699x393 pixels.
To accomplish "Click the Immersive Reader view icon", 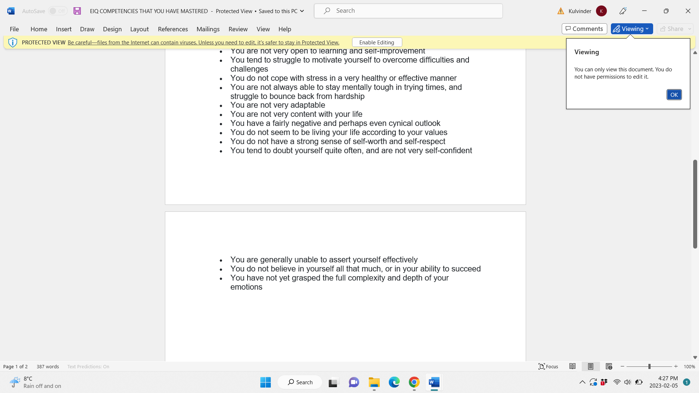I will [573, 366].
